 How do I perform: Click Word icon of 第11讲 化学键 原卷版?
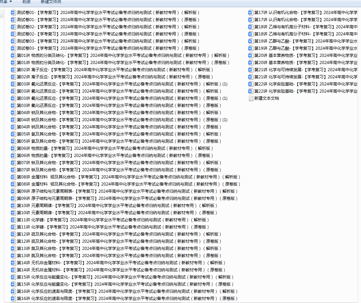coord(13,227)
